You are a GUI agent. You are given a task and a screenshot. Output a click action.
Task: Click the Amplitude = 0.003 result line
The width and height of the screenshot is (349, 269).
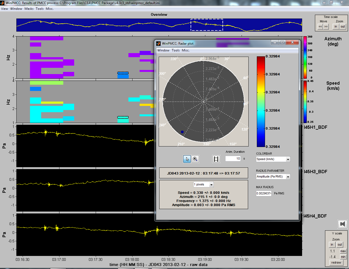click(x=204, y=205)
